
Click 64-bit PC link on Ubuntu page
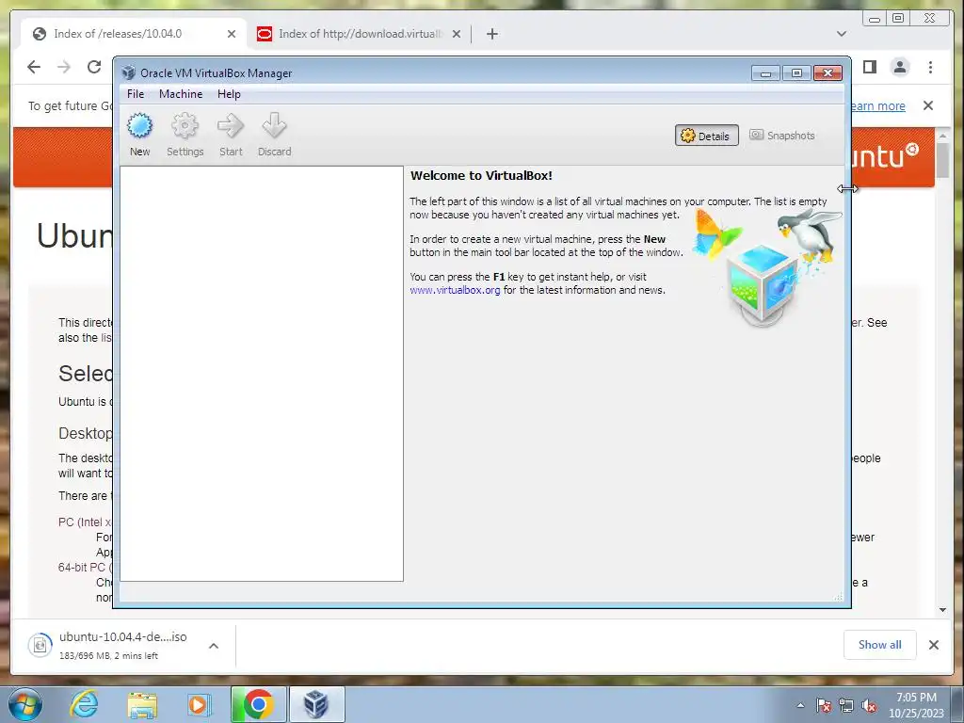coord(85,568)
